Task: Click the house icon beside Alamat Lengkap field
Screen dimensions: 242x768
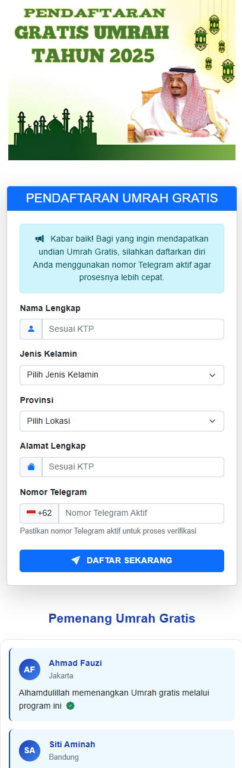Action: click(x=31, y=467)
